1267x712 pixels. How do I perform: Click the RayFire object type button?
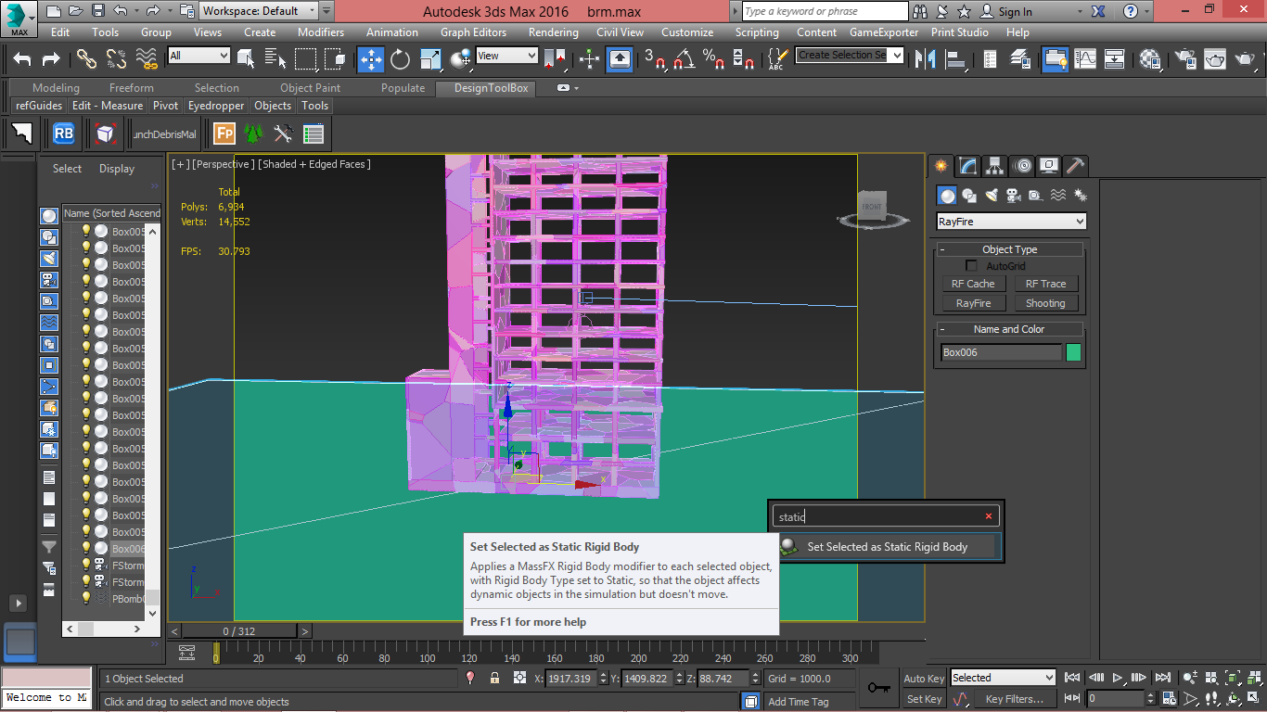[x=973, y=303]
